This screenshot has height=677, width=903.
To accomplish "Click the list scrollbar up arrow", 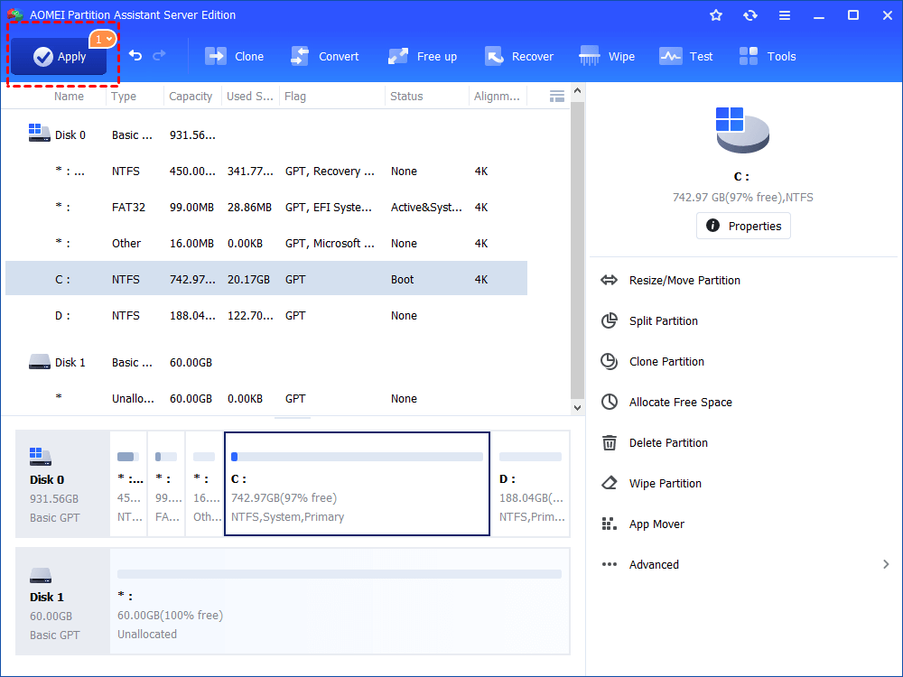I will pos(577,91).
